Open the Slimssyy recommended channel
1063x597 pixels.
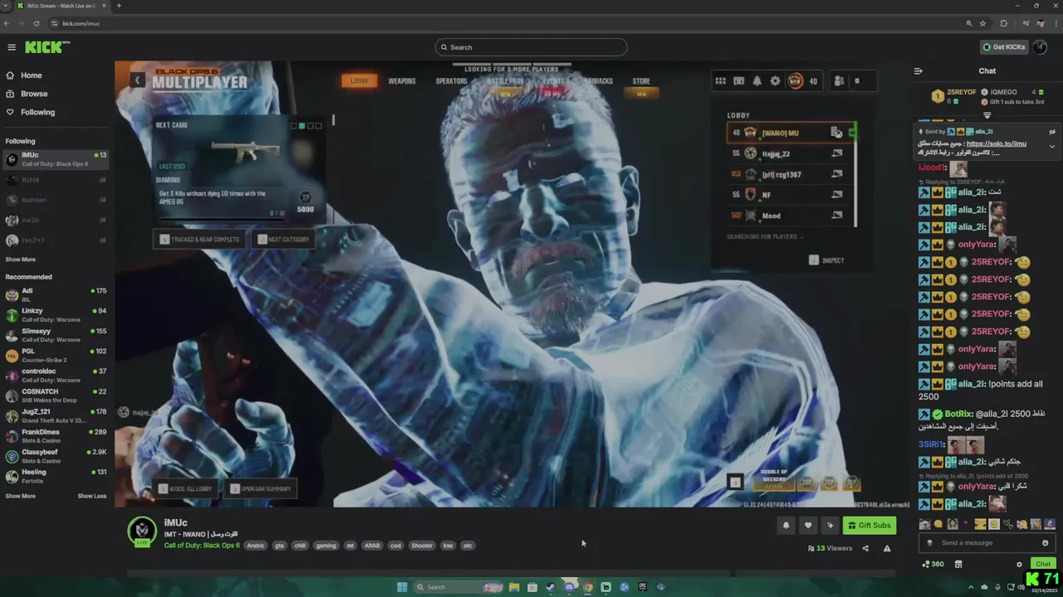[56, 335]
